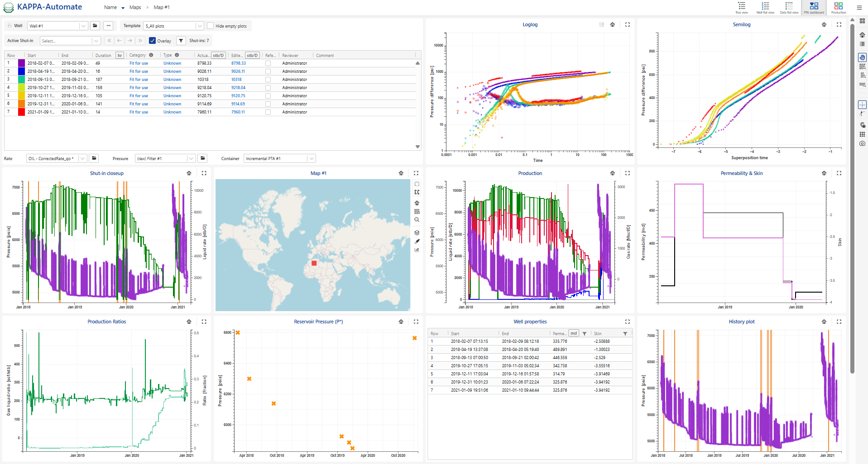
Task: Switch to Tree view
Action: (741, 7)
